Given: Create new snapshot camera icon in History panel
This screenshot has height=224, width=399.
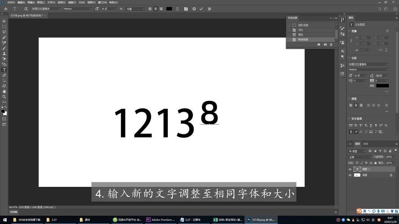Looking at the screenshot, I should (325, 44).
